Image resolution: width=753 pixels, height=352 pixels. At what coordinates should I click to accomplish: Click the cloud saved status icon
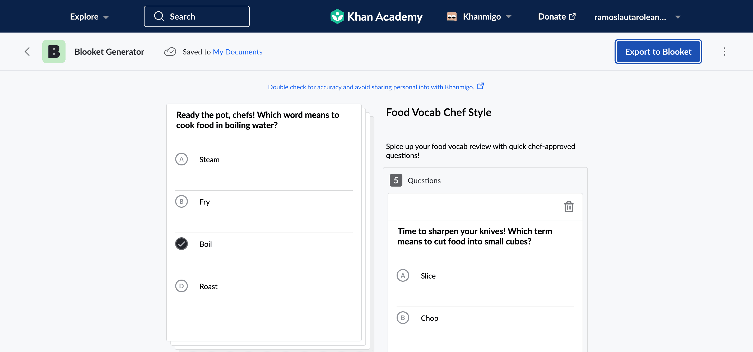pos(170,52)
